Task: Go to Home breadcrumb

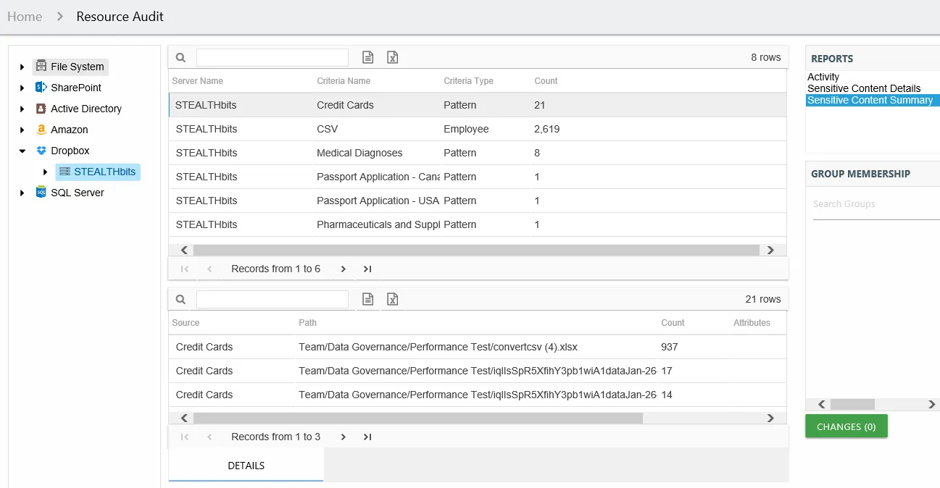Action: pyautogui.click(x=25, y=17)
